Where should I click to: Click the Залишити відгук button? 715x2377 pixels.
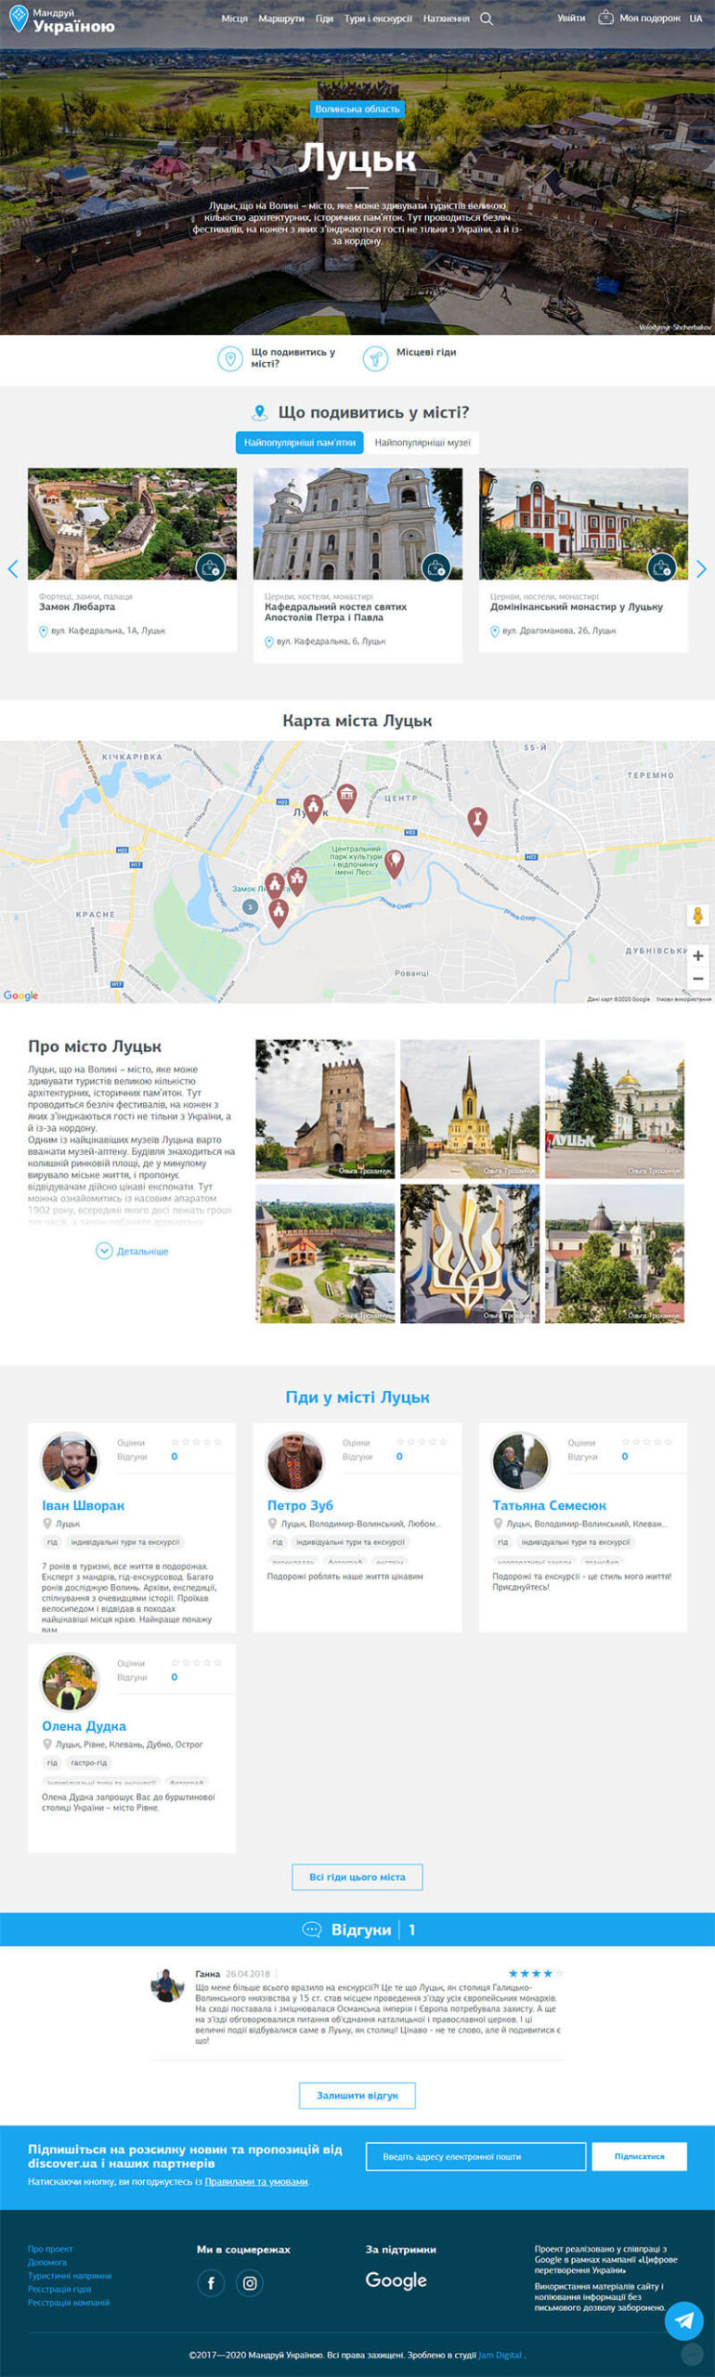tap(357, 2095)
